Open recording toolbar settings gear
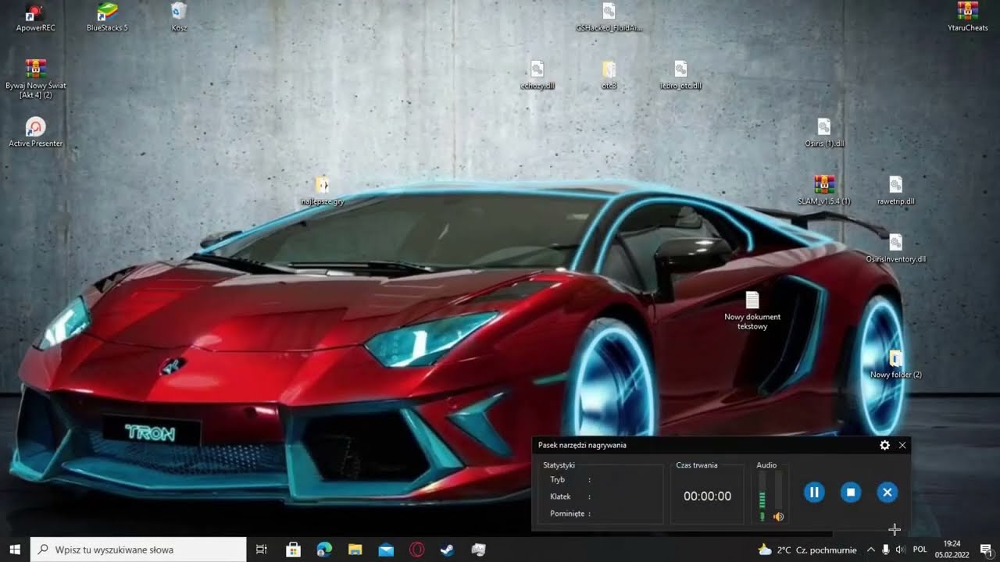1000x562 pixels. pyautogui.click(x=884, y=445)
